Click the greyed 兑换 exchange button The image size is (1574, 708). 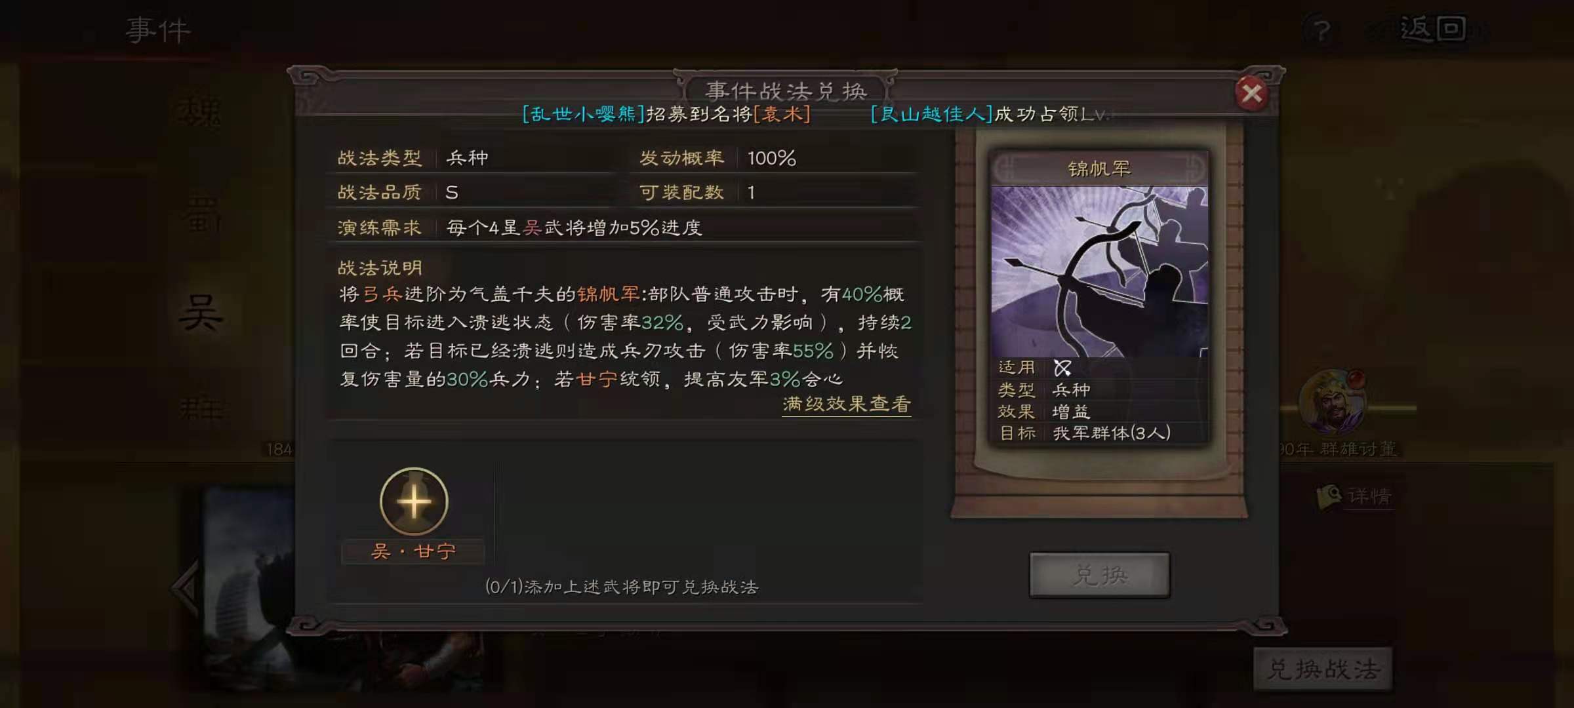tap(1100, 575)
